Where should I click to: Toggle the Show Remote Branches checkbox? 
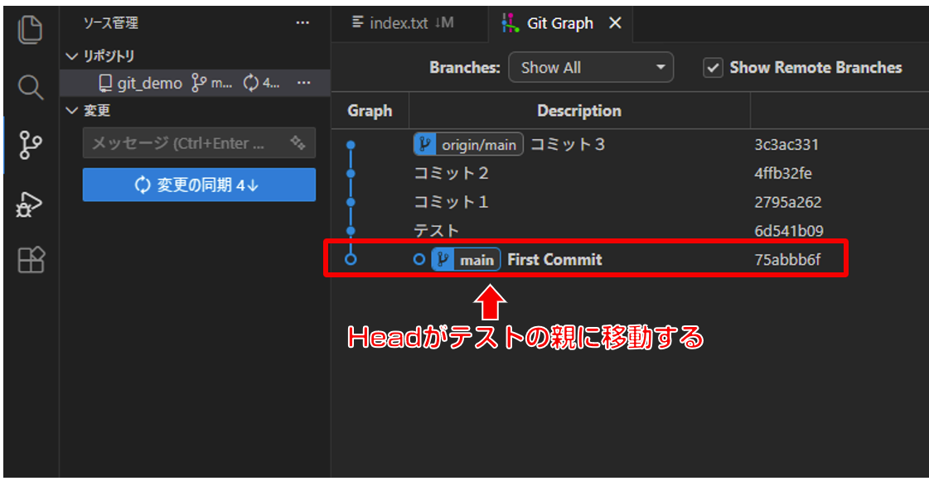(713, 68)
